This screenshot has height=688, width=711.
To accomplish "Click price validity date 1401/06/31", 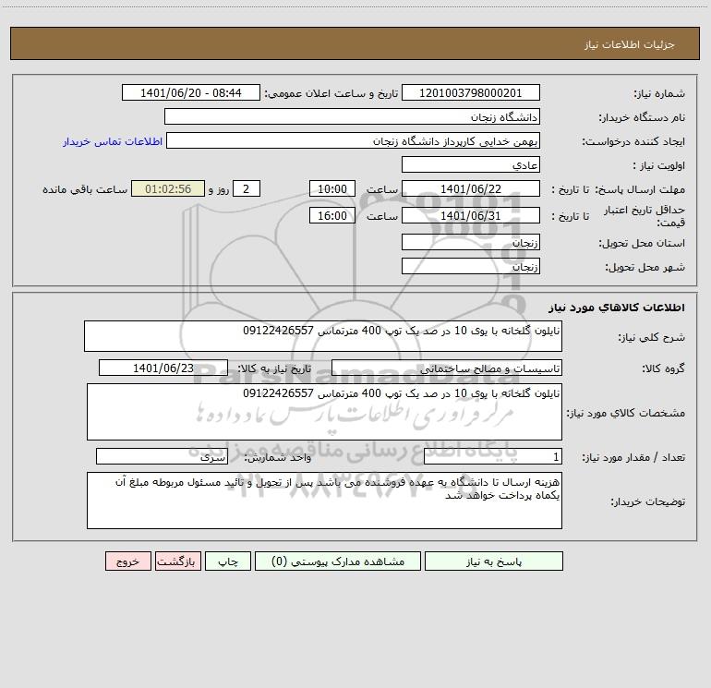I will 471,215.
